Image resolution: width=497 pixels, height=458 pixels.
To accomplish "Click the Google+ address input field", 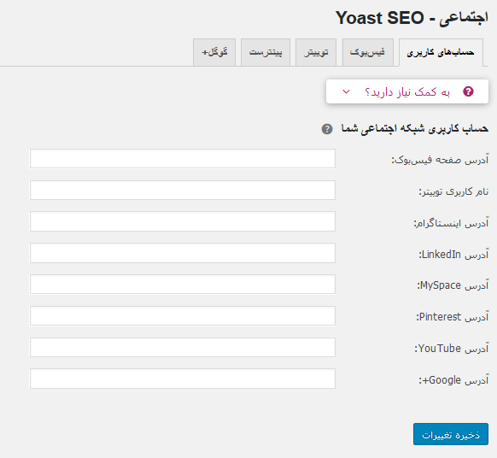I will click(x=183, y=379).
